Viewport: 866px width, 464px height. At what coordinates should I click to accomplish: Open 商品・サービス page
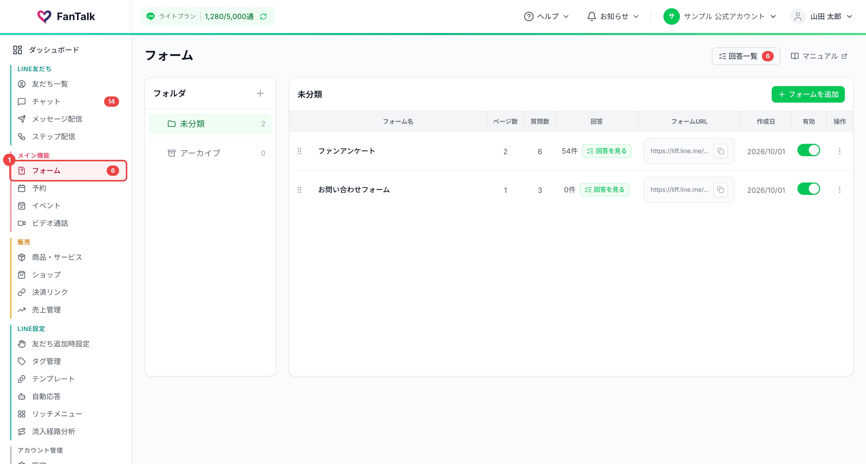[69, 257]
